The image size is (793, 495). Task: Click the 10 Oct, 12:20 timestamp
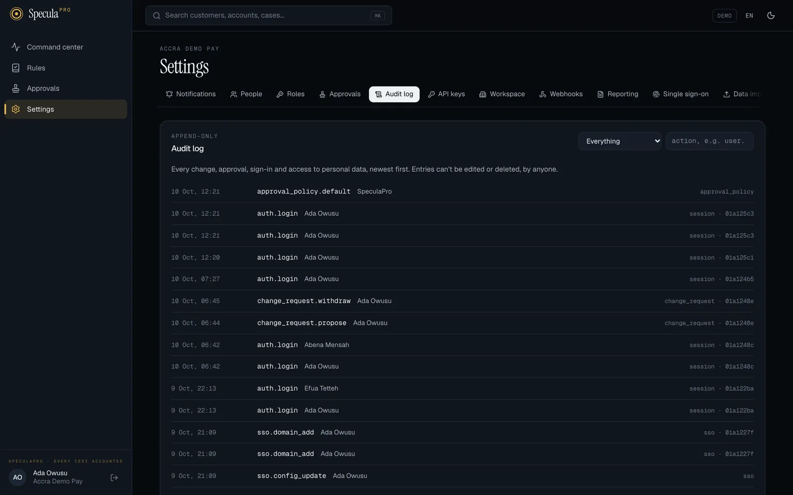tap(195, 257)
